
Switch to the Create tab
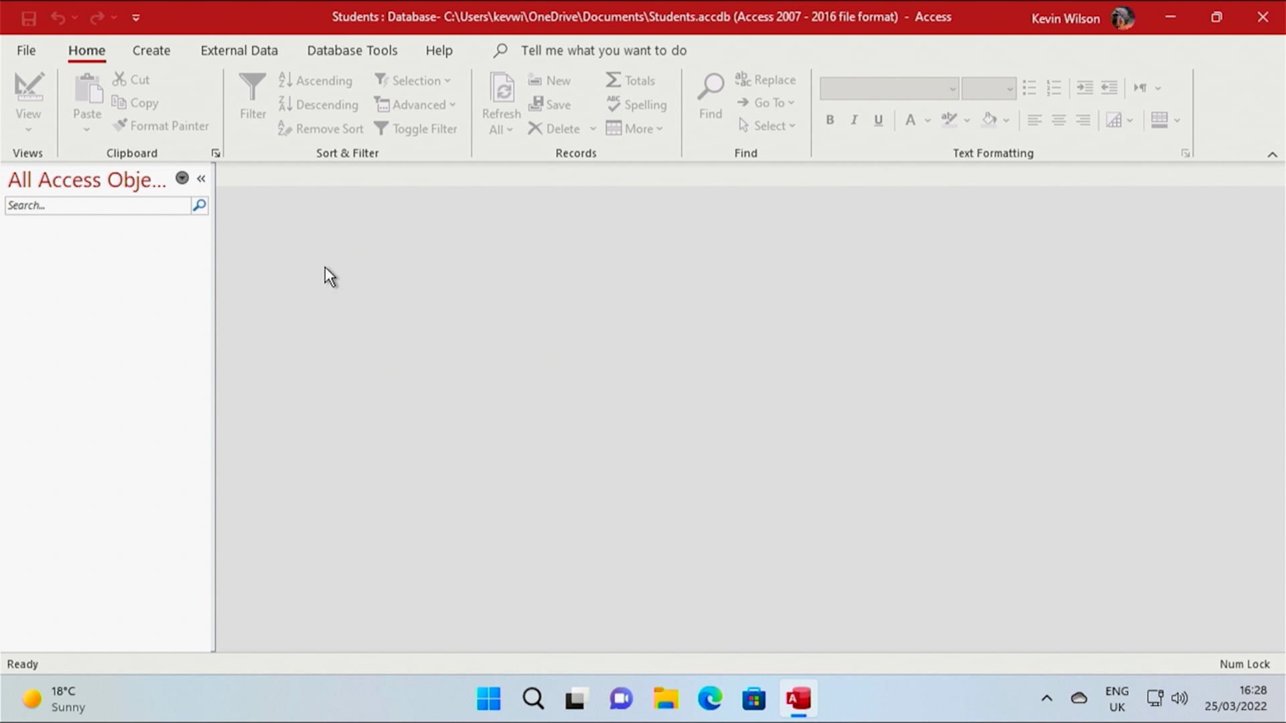tap(151, 50)
